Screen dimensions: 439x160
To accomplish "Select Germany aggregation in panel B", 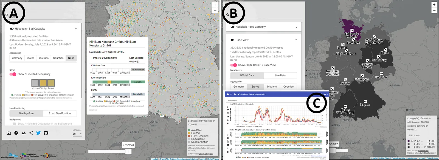I will click(239, 87).
